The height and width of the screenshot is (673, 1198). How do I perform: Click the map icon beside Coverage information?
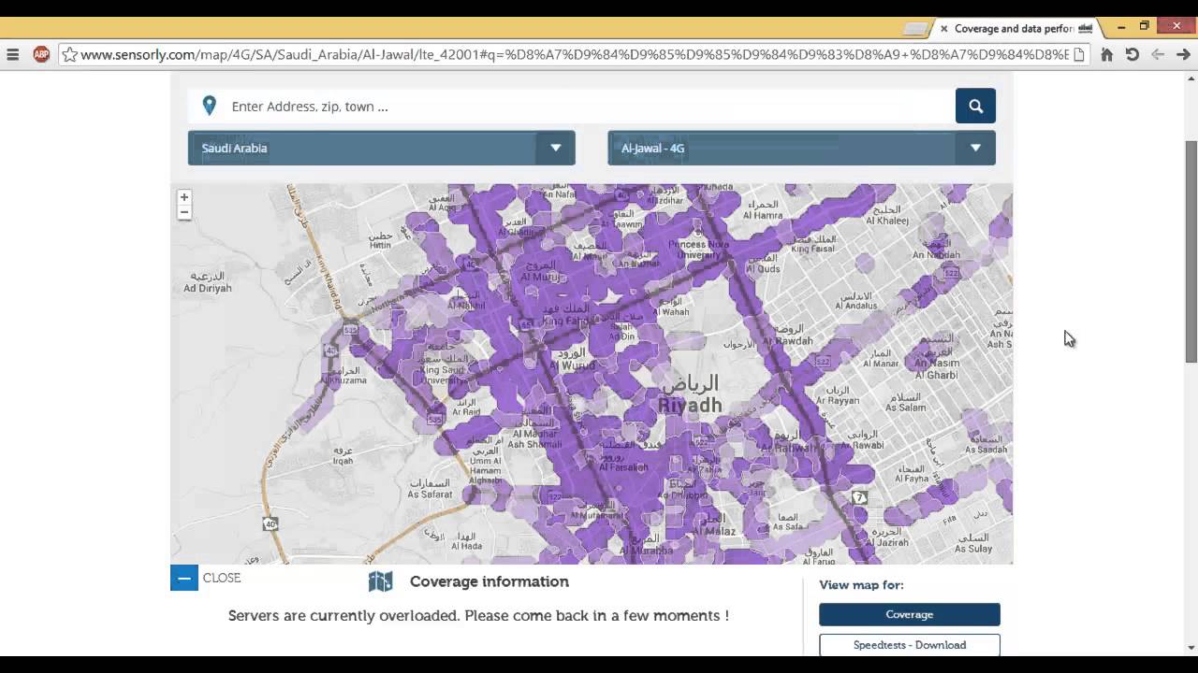[x=380, y=581]
